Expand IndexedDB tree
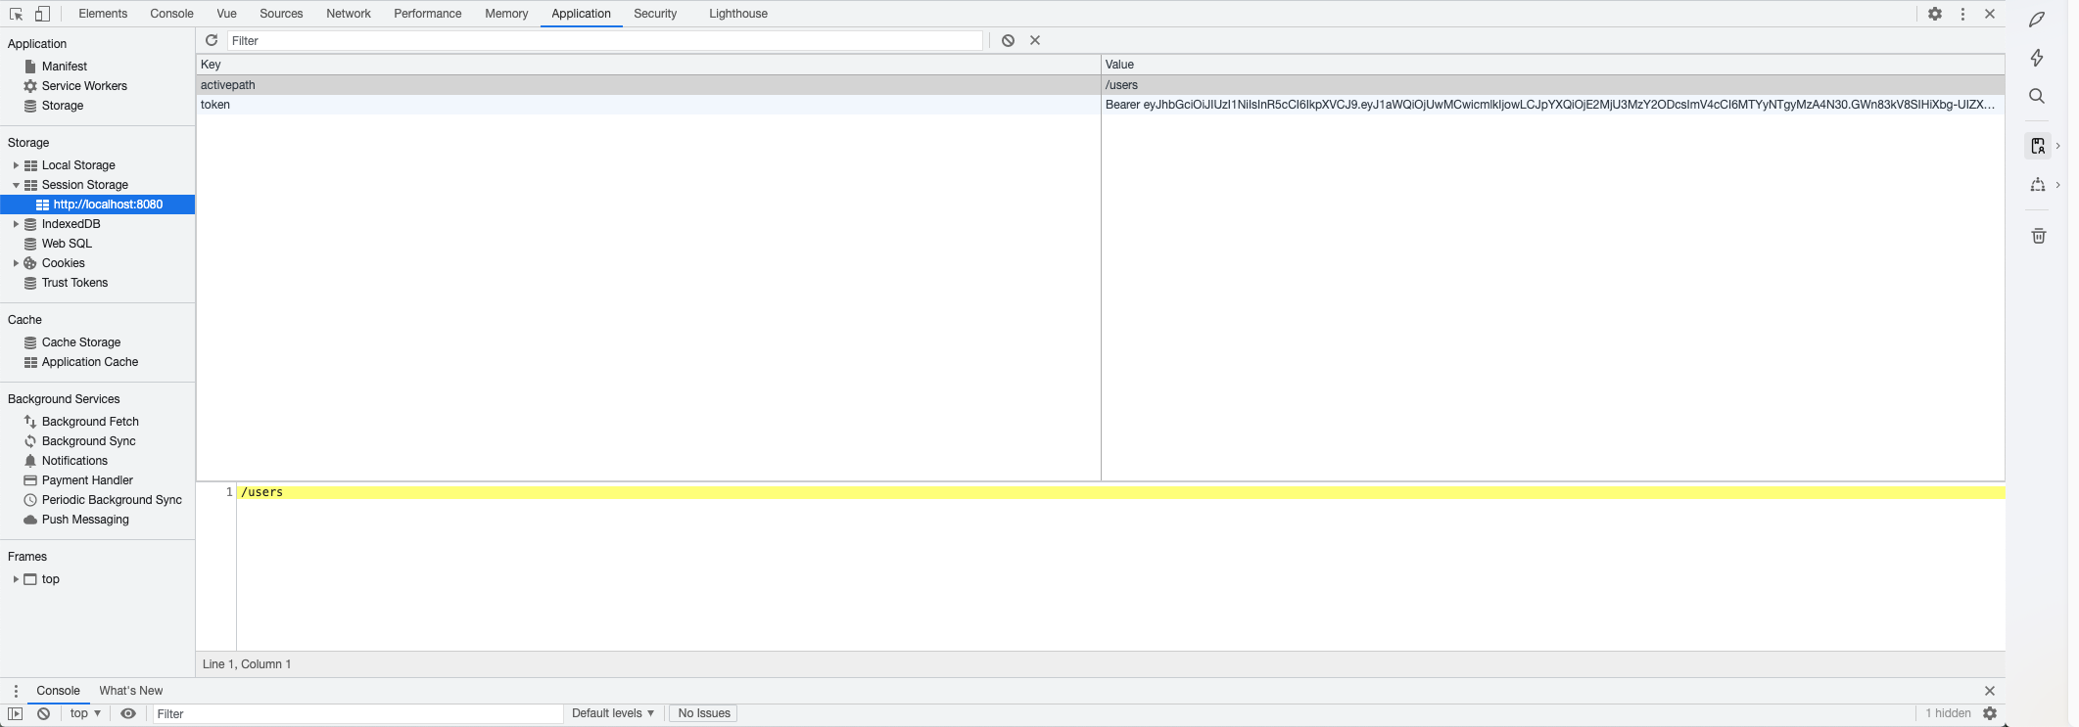The height and width of the screenshot is (727, 2079). tap(16, 224)
